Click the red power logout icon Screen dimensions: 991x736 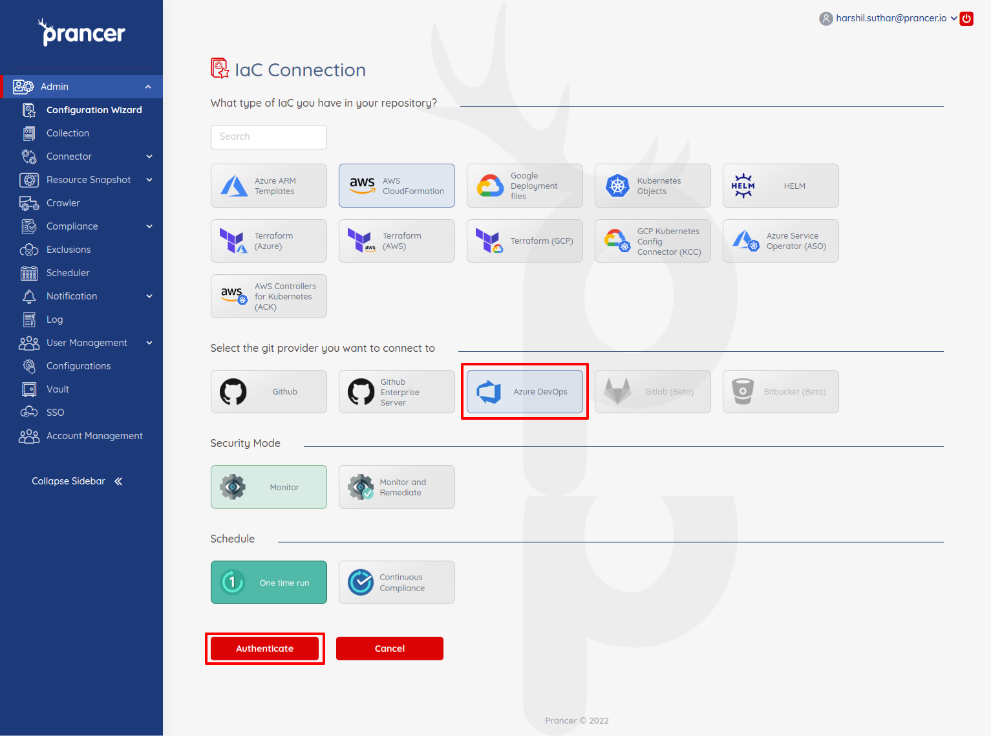point(966,18)
